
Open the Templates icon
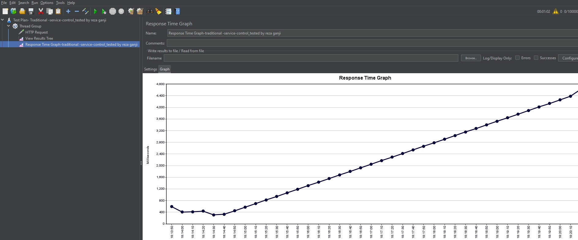pyautogui.click(x=13, y=11)
